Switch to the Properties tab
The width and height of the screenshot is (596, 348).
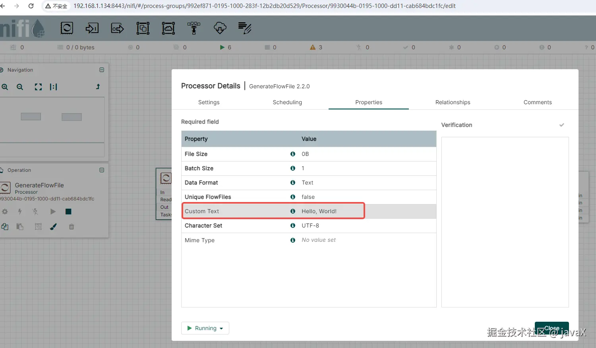click(x=369, y=102)
